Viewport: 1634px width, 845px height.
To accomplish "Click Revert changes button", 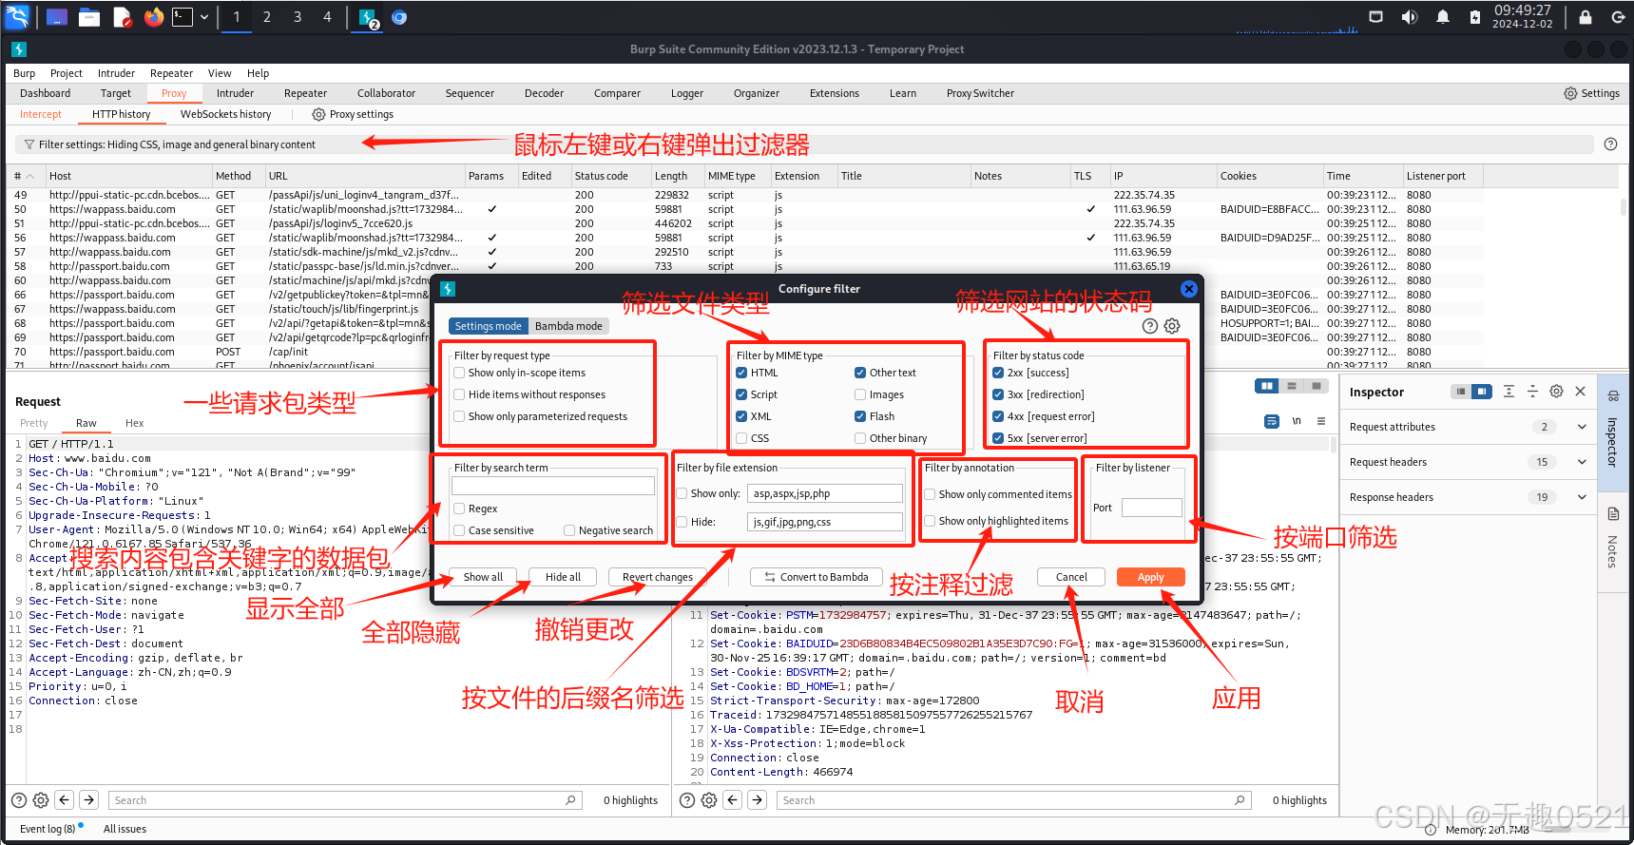I will (x=658, y=577).
